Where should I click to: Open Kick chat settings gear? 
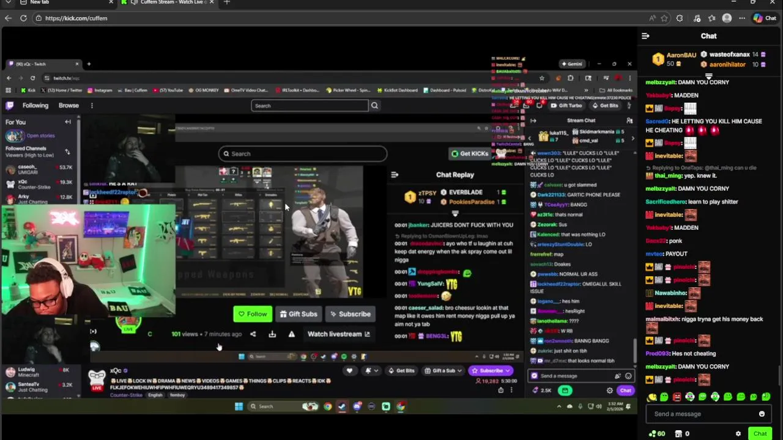738,434
